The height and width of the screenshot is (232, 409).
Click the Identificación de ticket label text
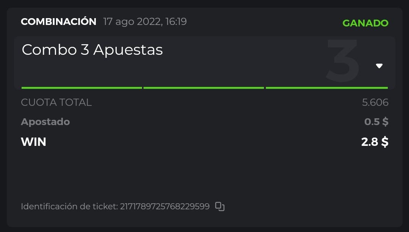coord(69,207)
